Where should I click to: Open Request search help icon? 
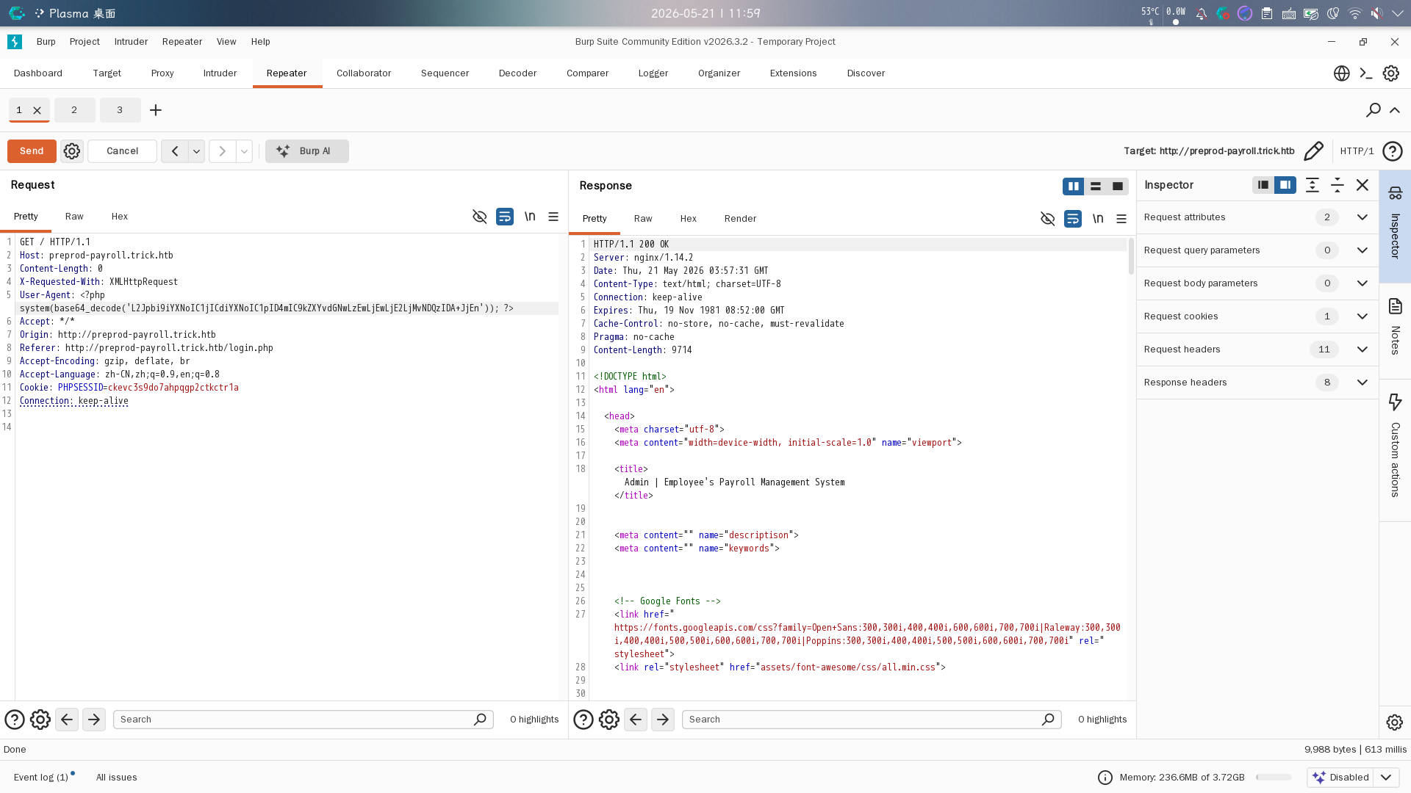[15, 720]
